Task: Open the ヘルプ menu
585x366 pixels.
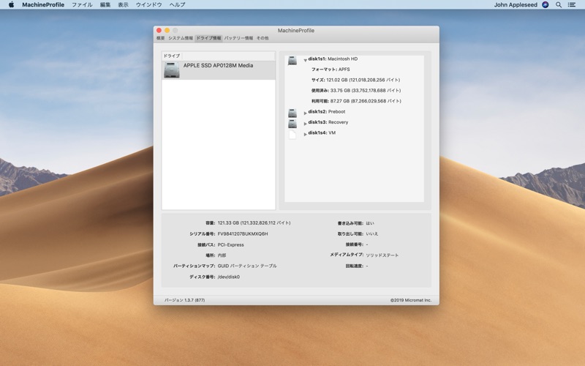Action: tap(177, 5)
